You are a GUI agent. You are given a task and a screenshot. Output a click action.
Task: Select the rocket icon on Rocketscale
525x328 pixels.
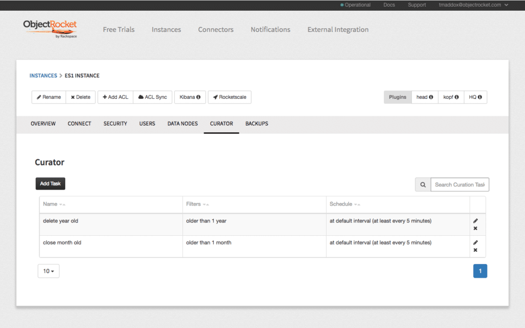point(214,97)
